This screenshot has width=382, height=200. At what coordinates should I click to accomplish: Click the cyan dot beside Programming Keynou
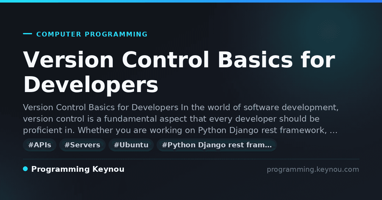click(x=25, y=169)
